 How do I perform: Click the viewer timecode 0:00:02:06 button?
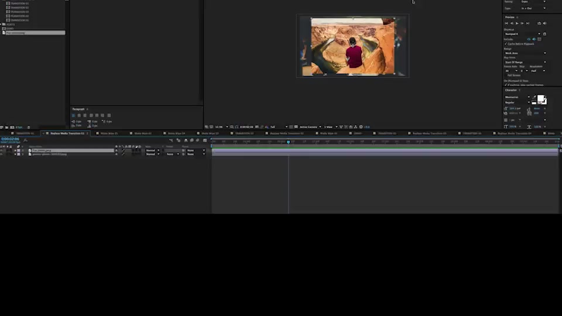click(246, 127)
